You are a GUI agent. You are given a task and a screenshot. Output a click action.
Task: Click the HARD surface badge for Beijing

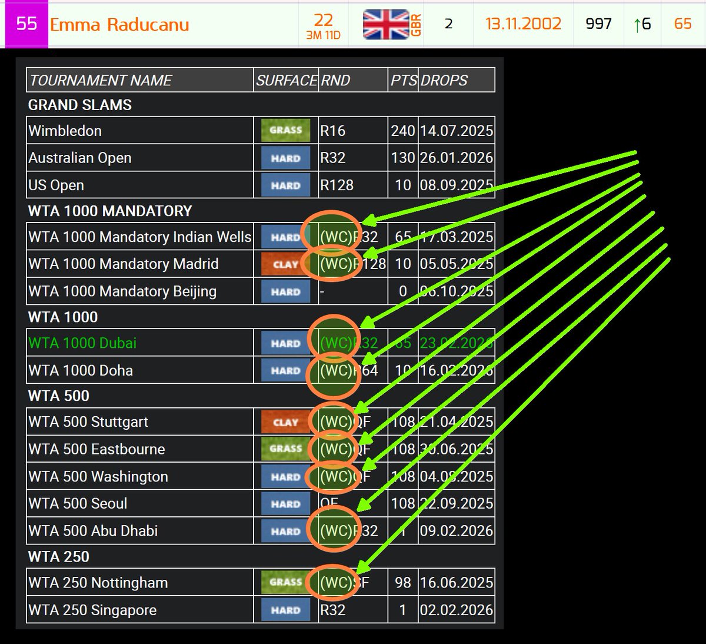pyautogui.click(x=285, y=291)
